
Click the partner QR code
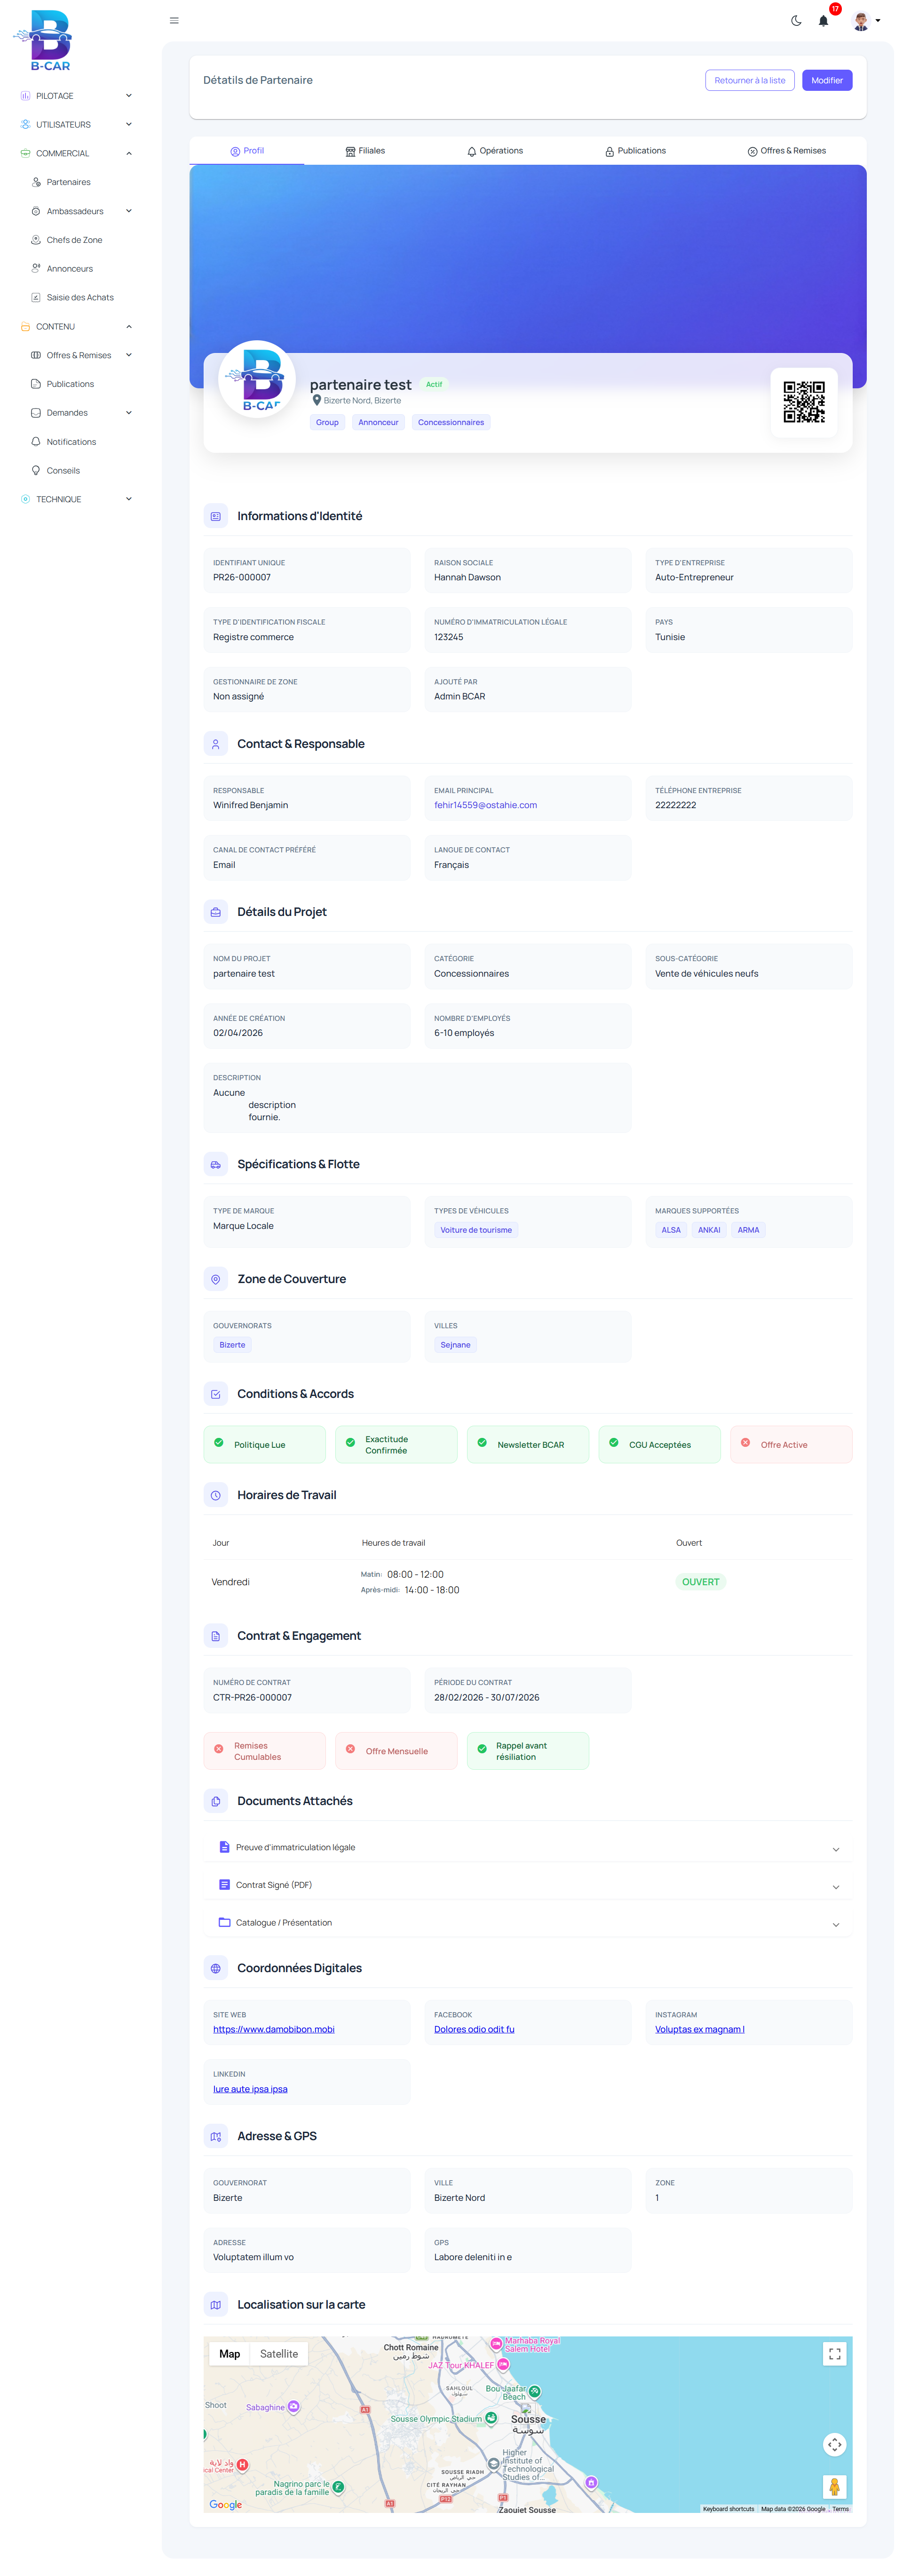click(804, 402)
